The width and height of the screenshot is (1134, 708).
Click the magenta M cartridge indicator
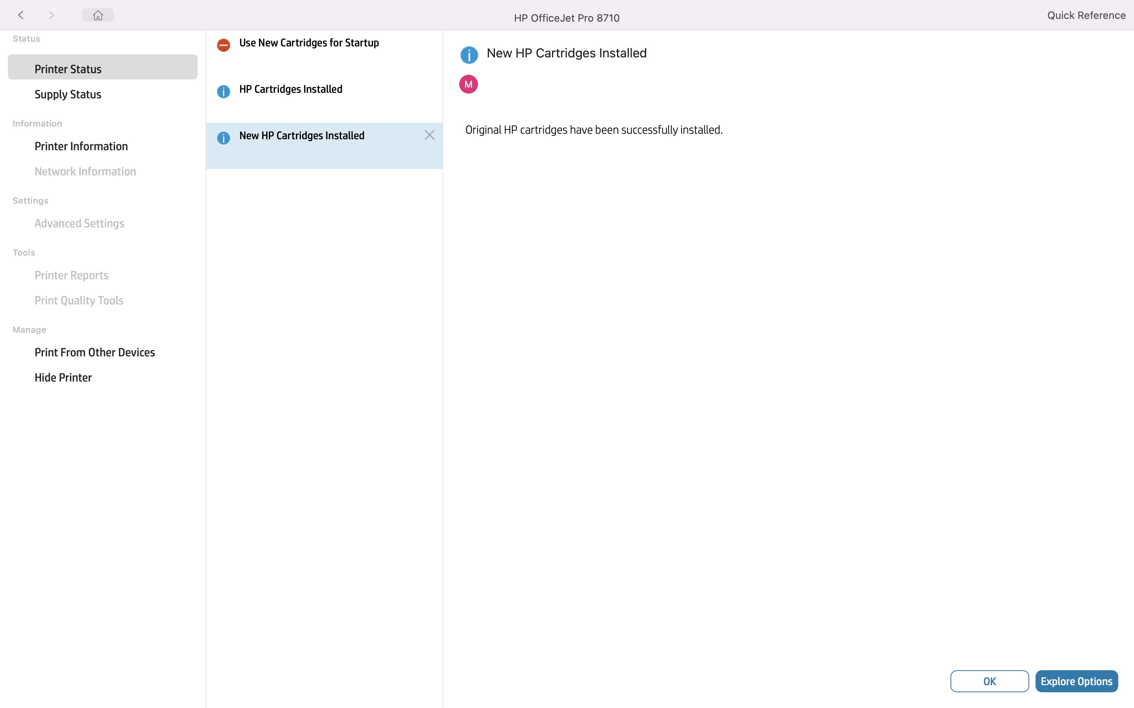point(468,84)
